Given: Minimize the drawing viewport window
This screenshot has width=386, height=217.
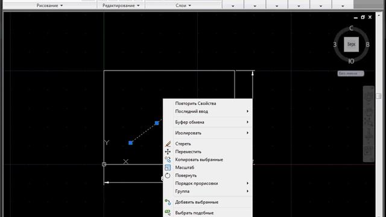Looking at the screenshot, I should pos(355,17).
